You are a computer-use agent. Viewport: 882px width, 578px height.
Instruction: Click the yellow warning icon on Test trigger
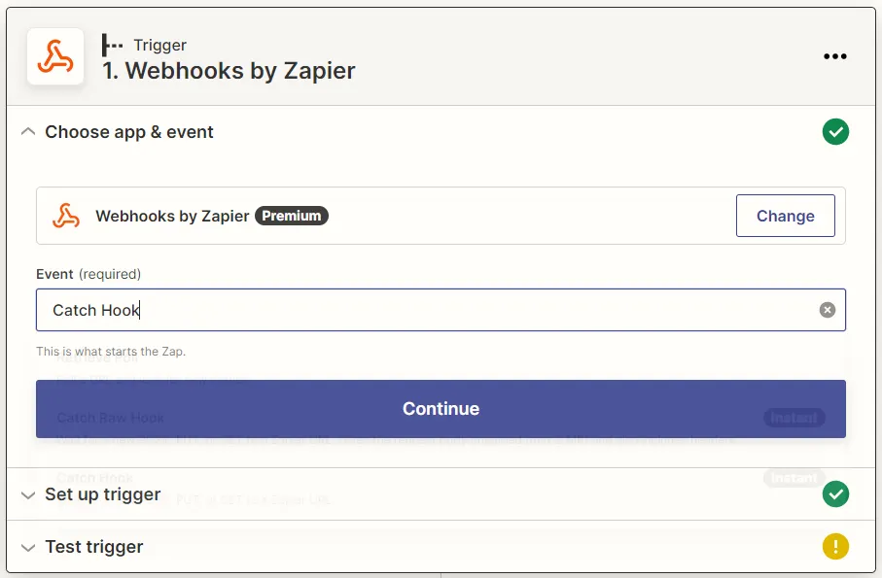[x=835, y=547]
